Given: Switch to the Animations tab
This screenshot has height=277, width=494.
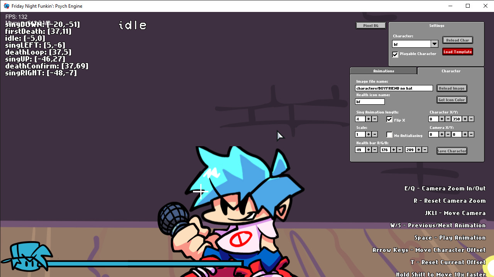Looking at the screenshot, I should [x=383, y=71].
